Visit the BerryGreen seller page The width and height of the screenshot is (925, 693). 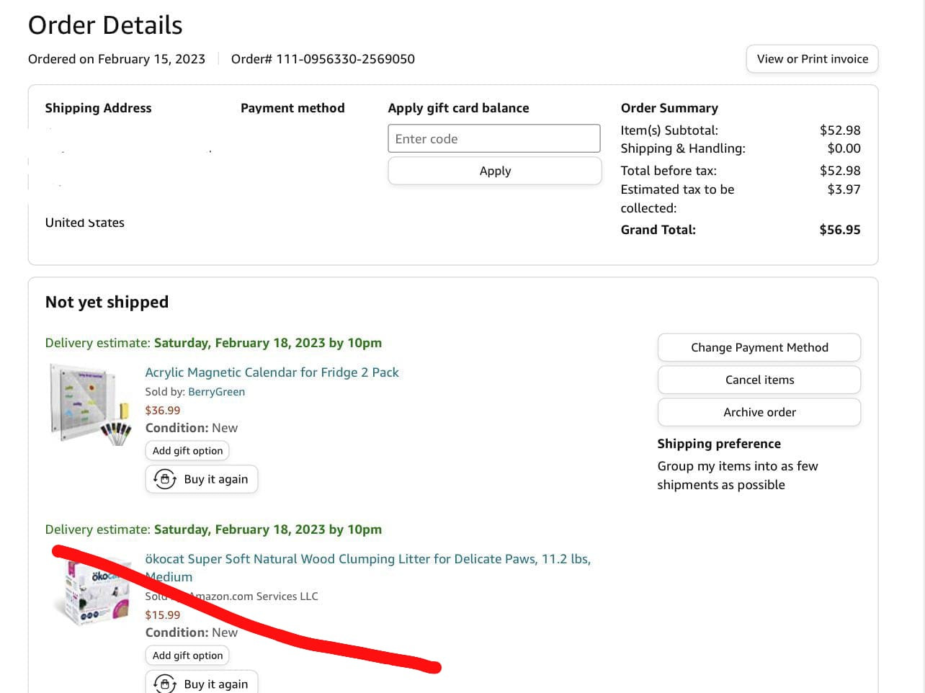click(x=216, y=392)
